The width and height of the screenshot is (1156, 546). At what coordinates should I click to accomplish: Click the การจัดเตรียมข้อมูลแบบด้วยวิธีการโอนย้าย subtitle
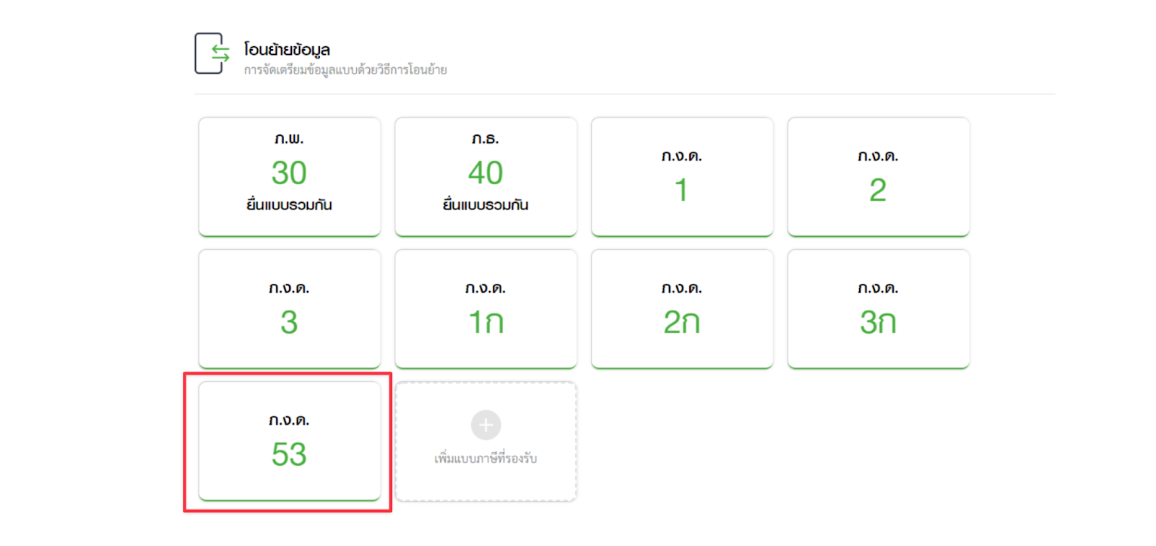pos(345,70)
